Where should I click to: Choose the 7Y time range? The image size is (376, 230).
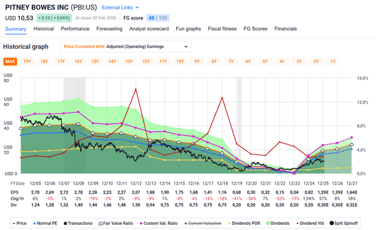[x=231, y=62]
